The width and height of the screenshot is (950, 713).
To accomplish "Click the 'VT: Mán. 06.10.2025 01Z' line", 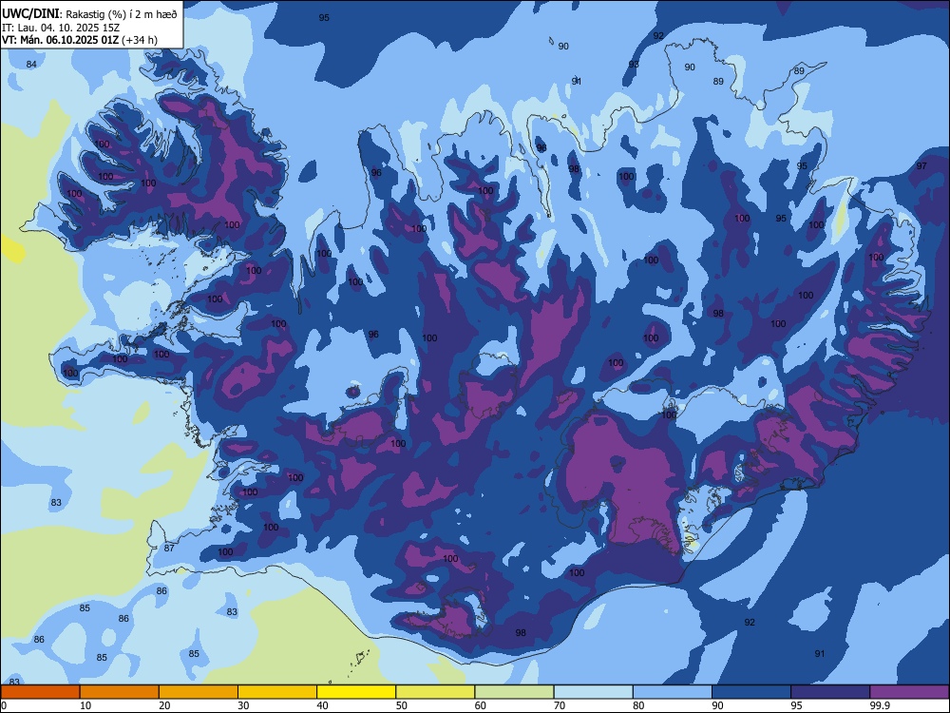I will click(61, 40).
